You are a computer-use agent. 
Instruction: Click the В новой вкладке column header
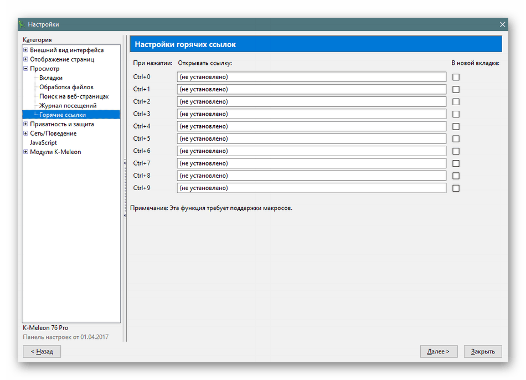tap(476, 63)
